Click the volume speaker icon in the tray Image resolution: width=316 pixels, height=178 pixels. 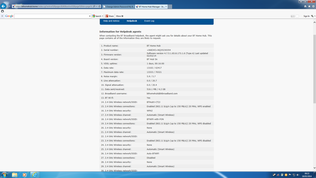pyautogui.click(x=298, y=175)
